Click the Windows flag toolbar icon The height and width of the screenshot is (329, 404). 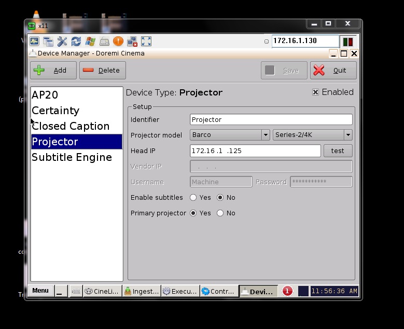click(x=90, y=41)
